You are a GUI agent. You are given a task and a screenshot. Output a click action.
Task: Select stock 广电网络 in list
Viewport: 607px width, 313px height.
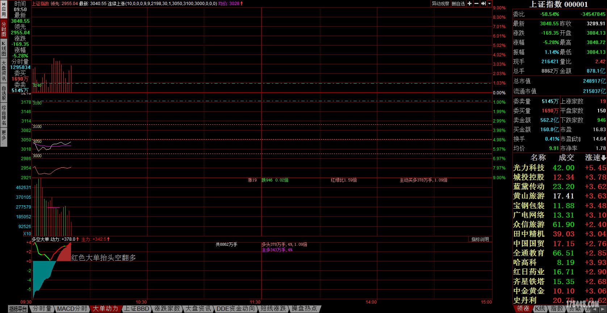(x=559, y=215)
